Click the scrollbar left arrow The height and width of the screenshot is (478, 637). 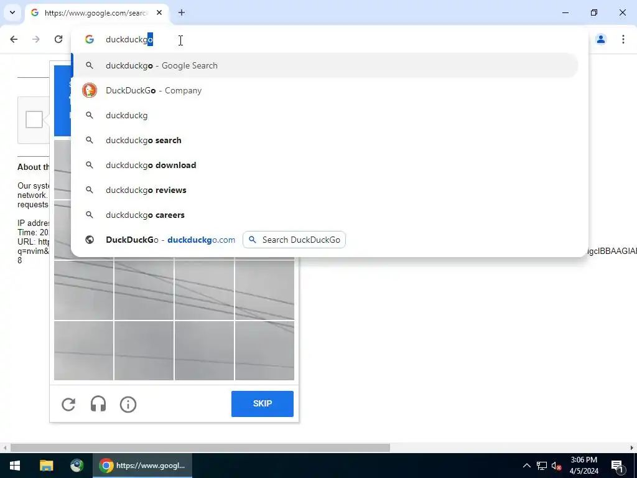pyautogui.click(x=5, y=448)
